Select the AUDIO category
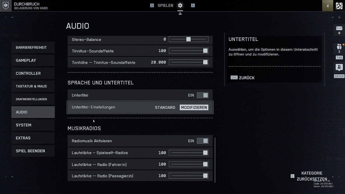Viewport: 345px width, 194px height. coord(33,112)
